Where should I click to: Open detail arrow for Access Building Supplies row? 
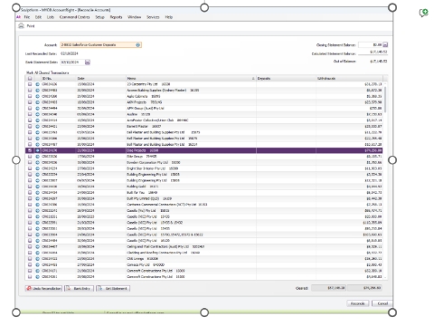37,91
